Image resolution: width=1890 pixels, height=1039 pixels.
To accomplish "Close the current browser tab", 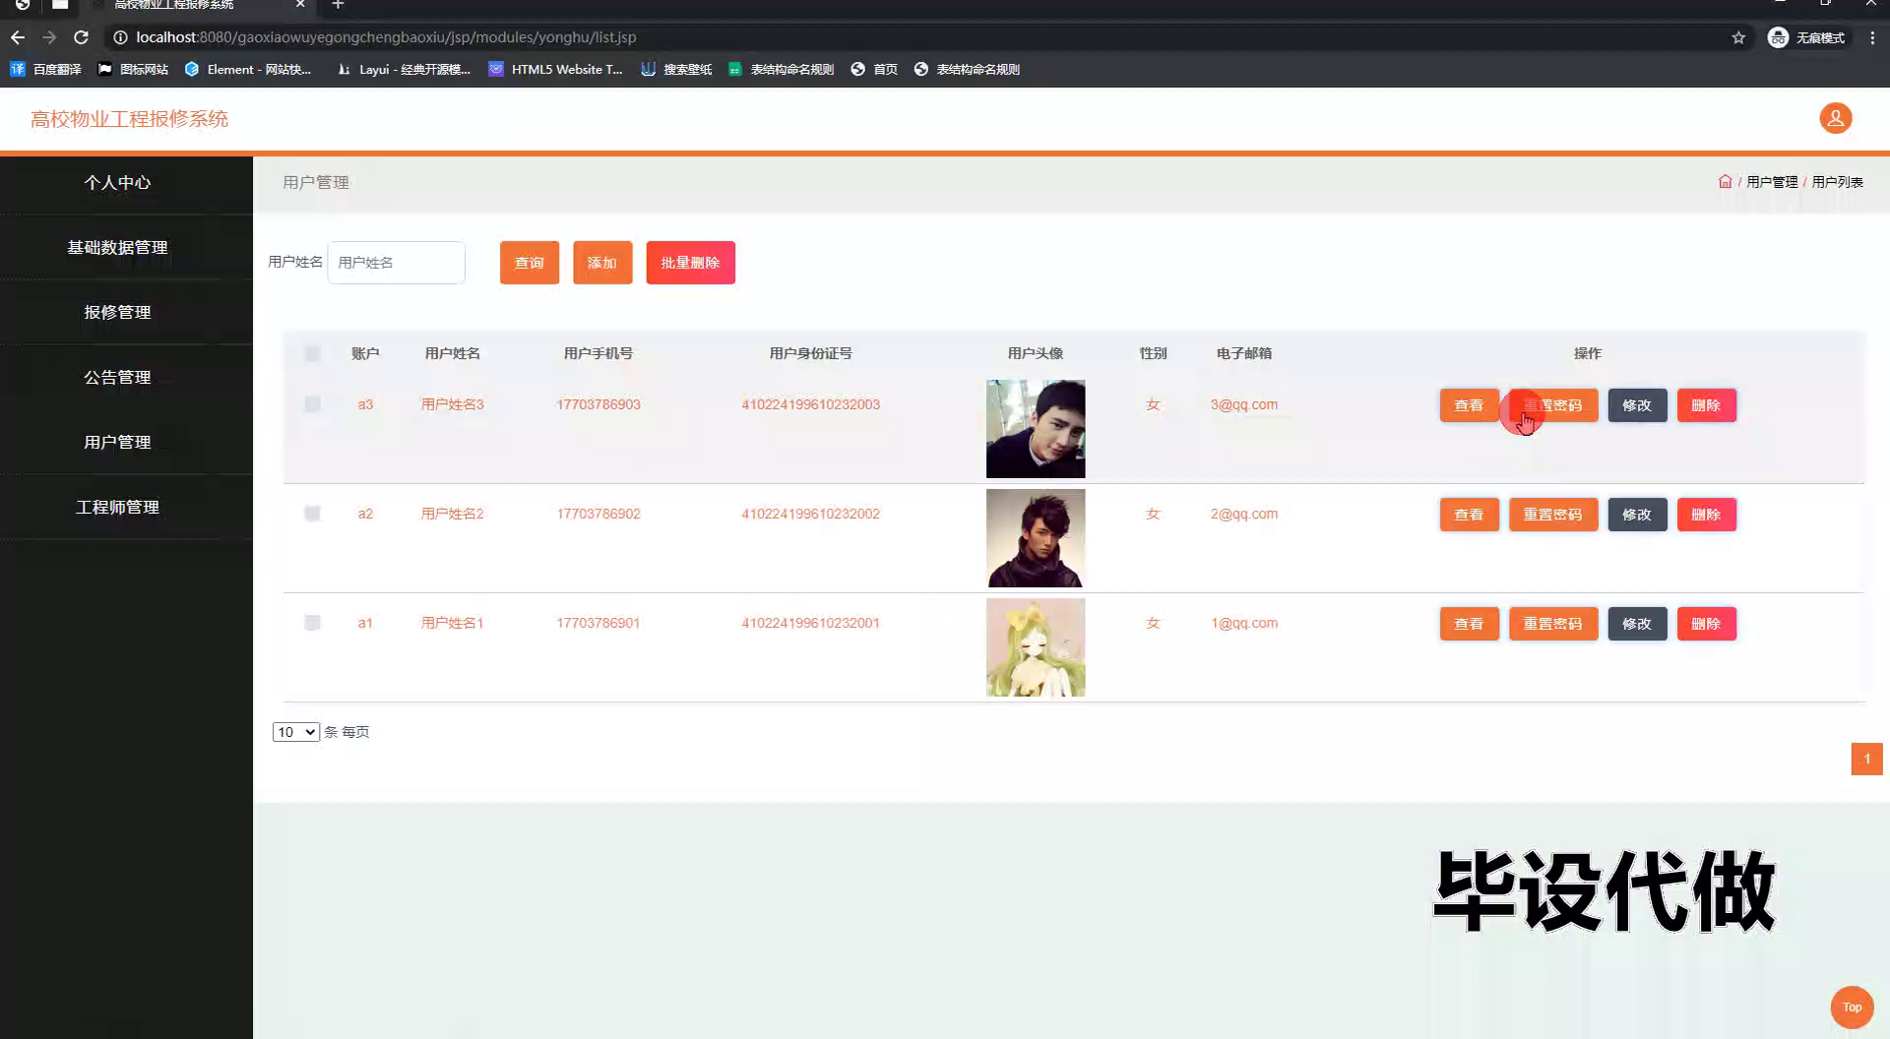I will (x=300, y=5).
